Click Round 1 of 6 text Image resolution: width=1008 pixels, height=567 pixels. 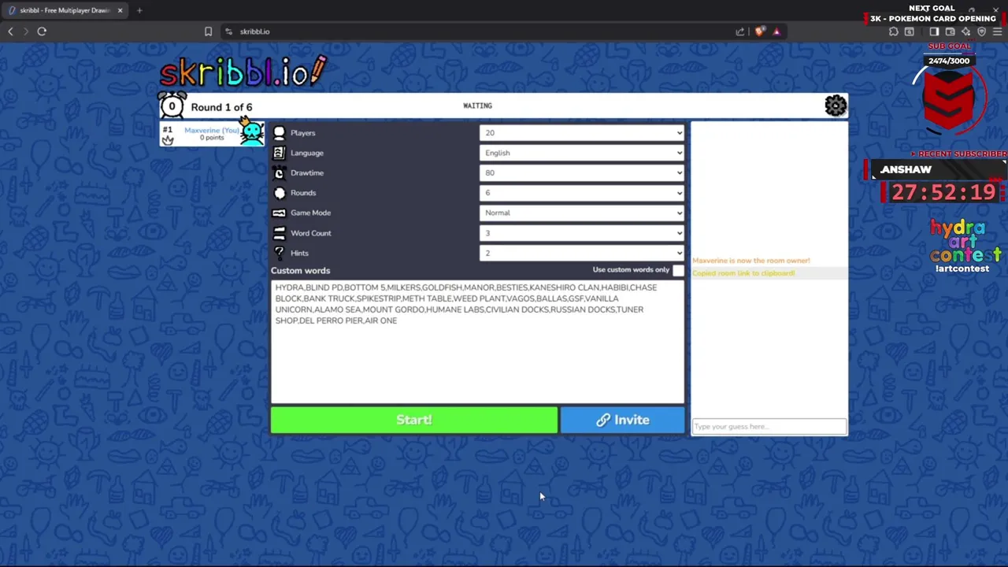(221, 107)
